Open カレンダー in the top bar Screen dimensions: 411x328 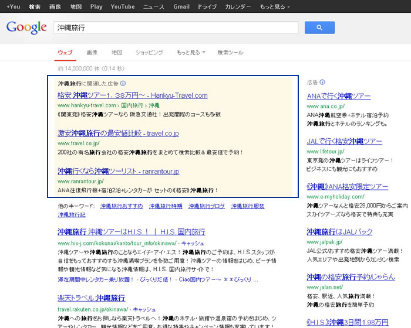(x=238, y=7)
